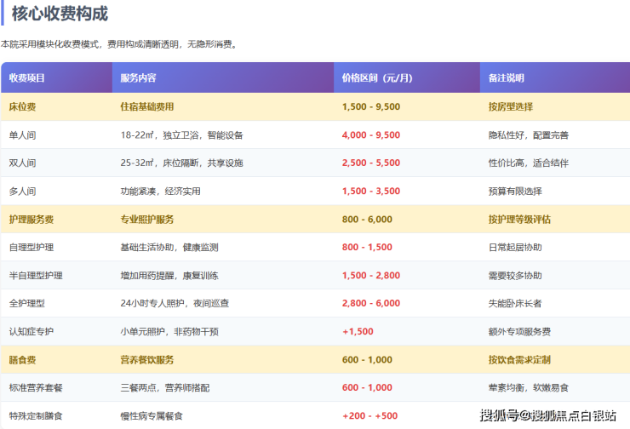
Task: Select the 收费项目 column header
Action: tap(27, 78)
